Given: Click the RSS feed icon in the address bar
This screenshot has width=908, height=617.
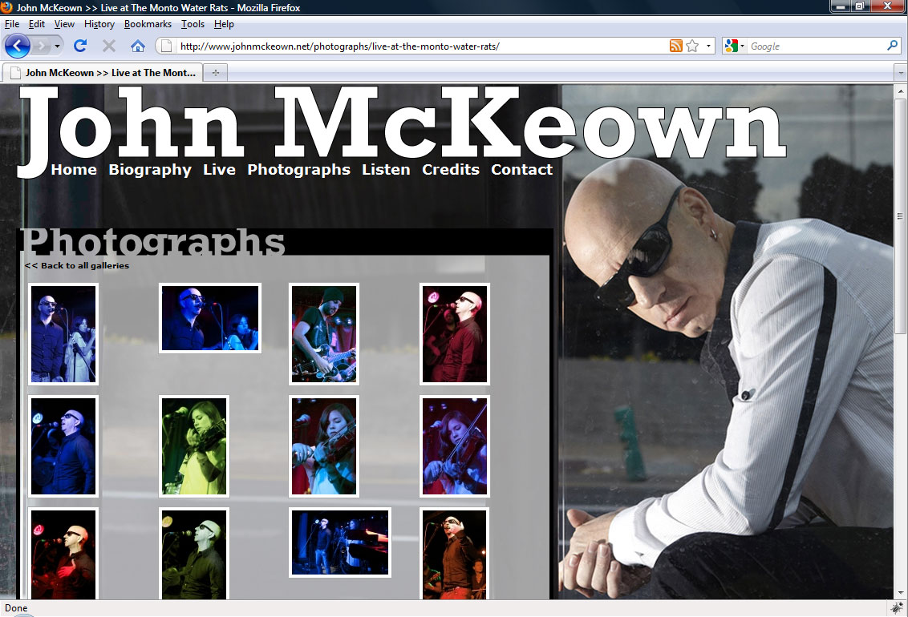Looking at the screenshot, I should (x=676, y=46).
